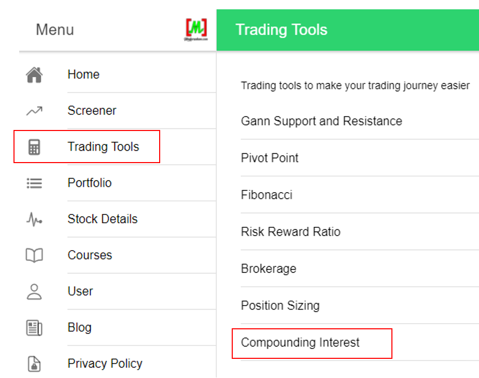Click the Screener trend arrow icon
The width and height of the screenshot is (479, 378).
pos(34,111)
